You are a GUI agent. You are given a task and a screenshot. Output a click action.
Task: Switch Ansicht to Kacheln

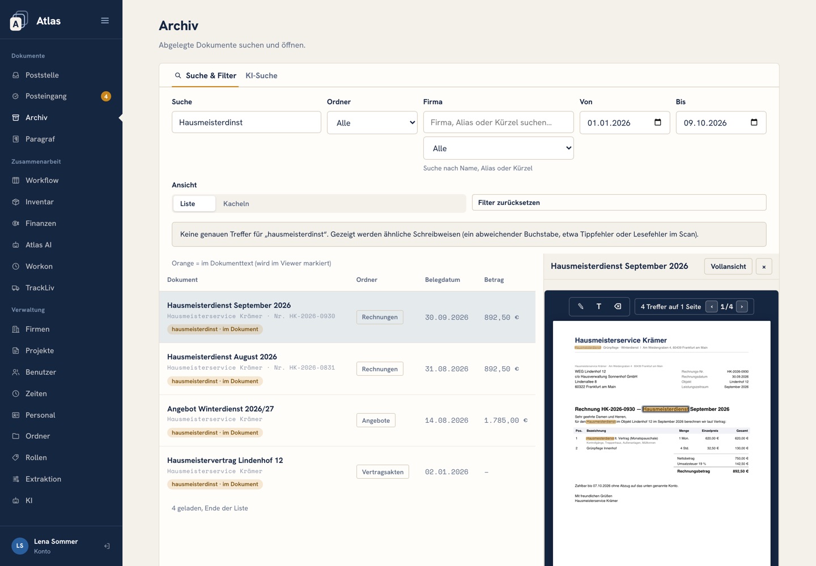point(236,204)
